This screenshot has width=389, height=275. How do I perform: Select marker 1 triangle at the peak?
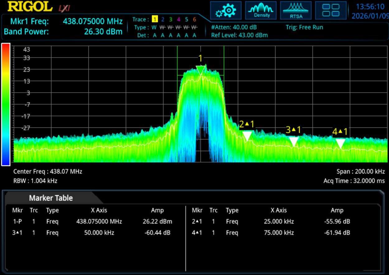tap(201, 70)
